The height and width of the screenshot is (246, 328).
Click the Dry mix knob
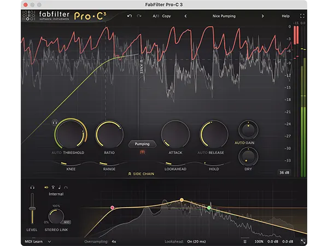click(x=248, y=157)
